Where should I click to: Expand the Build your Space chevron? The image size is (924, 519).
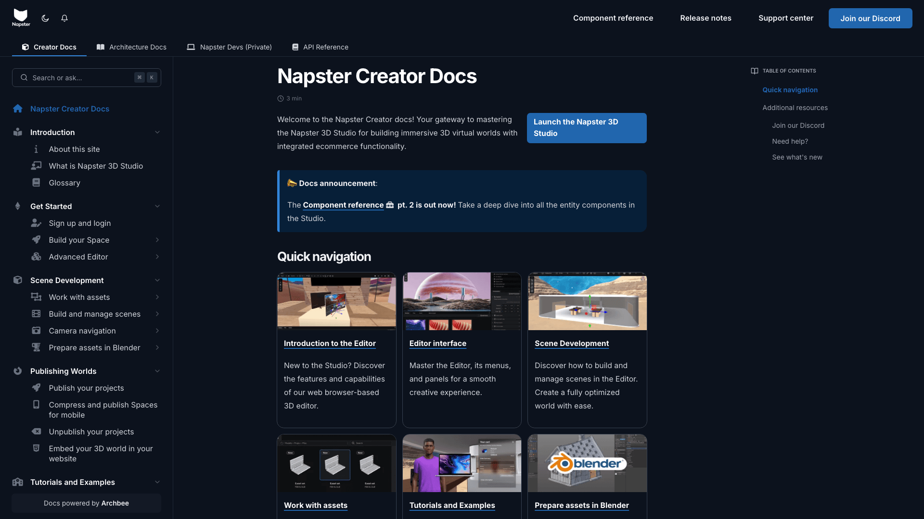tap(157, 240)
